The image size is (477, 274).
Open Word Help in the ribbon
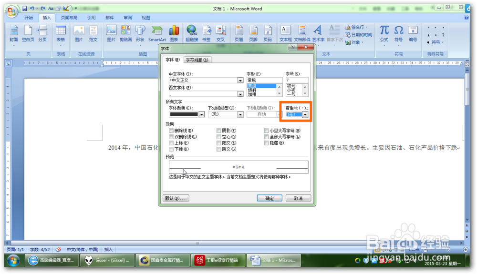point(466,18)
